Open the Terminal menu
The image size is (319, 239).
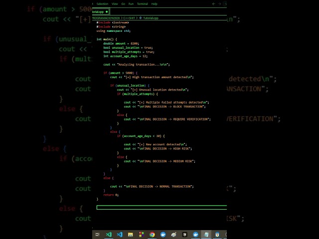(143, 4)
